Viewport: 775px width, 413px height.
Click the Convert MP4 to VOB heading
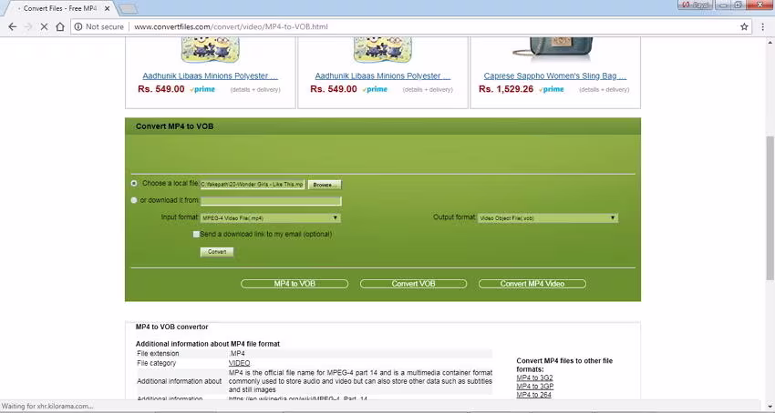point(174,126)
